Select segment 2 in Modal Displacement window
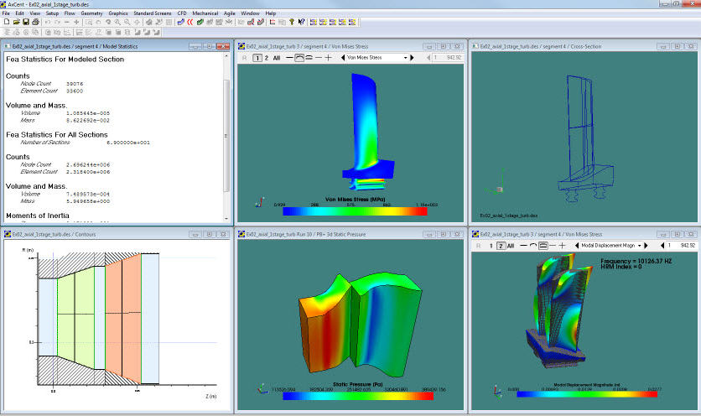Viewport: 701px width, 416px height. click(x=501, y=246)
